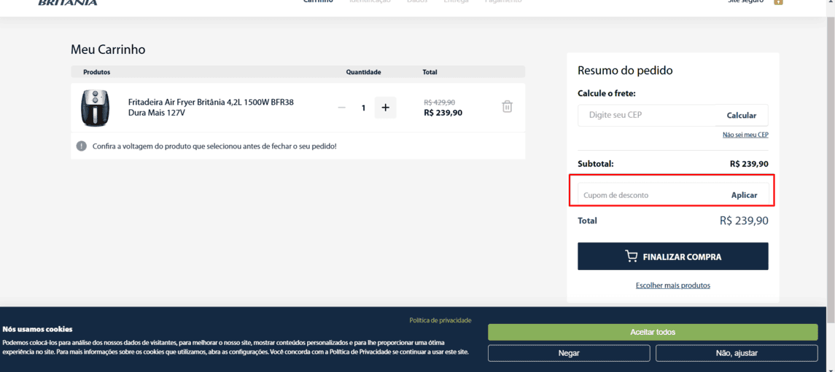Click the Subtotal value R$ 239,90
The height and width of the screenshot is (372, 835).
pos(749,164)
